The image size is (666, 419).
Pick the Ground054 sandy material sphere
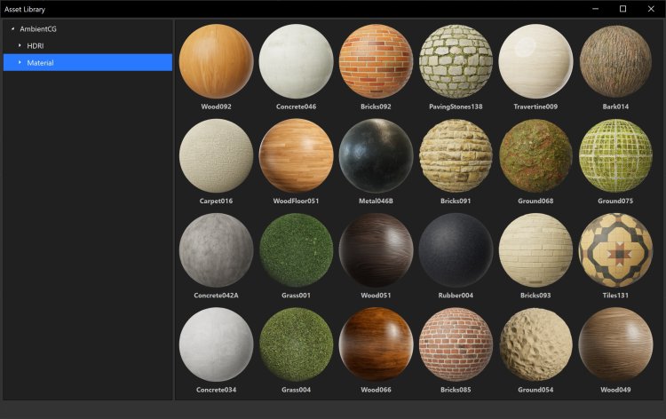[535, 344]
